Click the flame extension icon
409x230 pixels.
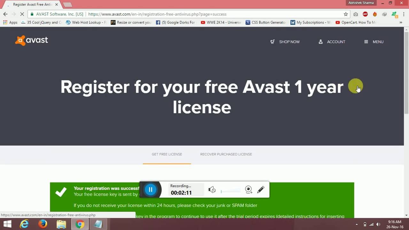click(x=375, y=14)
